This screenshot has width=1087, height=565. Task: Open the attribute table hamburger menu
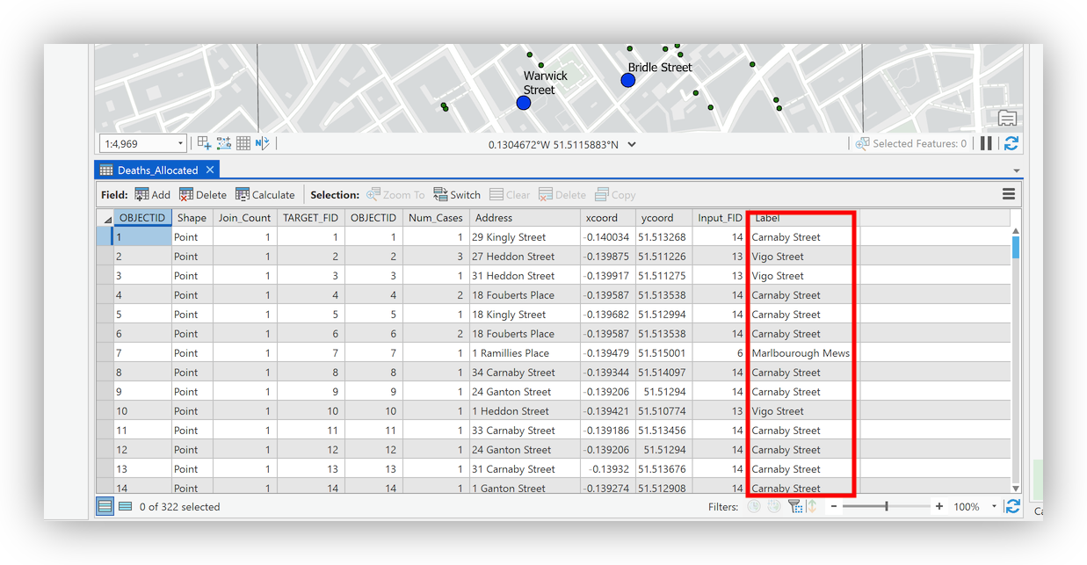tap(1009, 194)
